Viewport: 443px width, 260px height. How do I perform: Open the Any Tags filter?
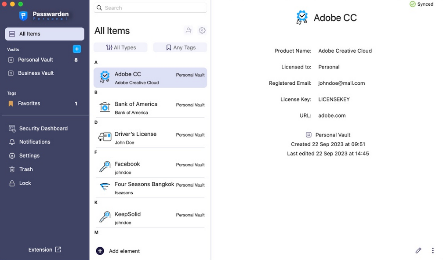click(180, 47)
